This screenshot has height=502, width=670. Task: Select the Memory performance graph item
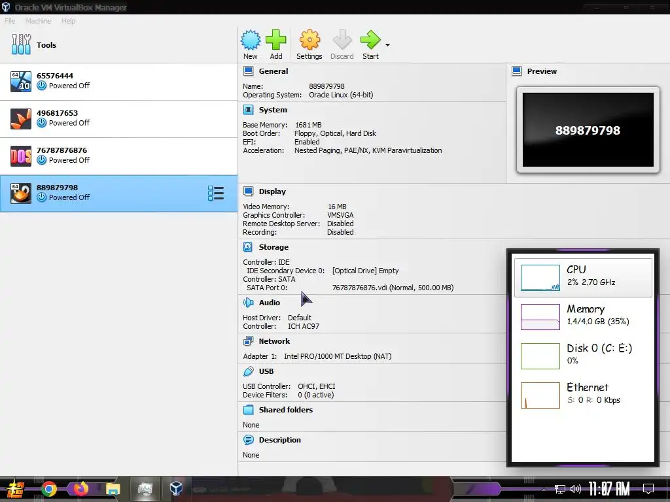583,317
